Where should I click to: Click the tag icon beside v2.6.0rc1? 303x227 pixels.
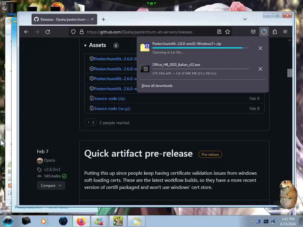point(39,170)
